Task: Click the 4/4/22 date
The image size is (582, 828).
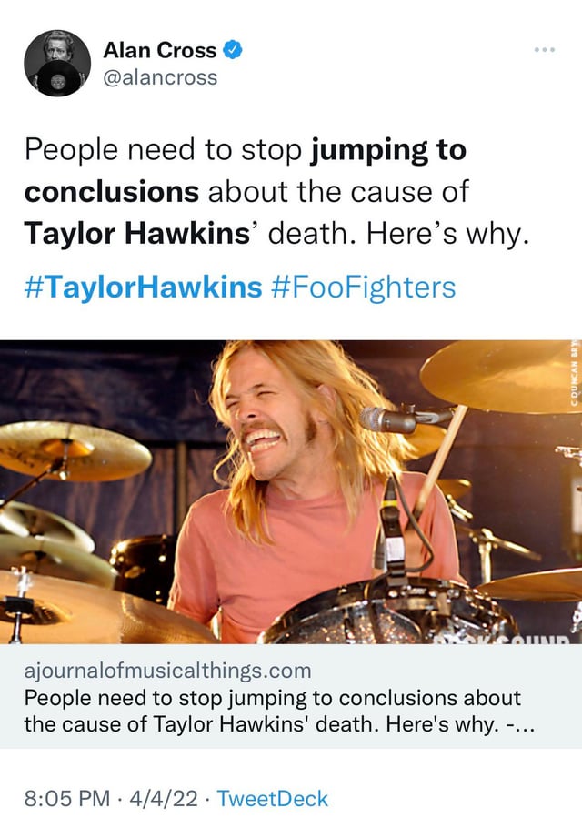Action: pos(164,799)
